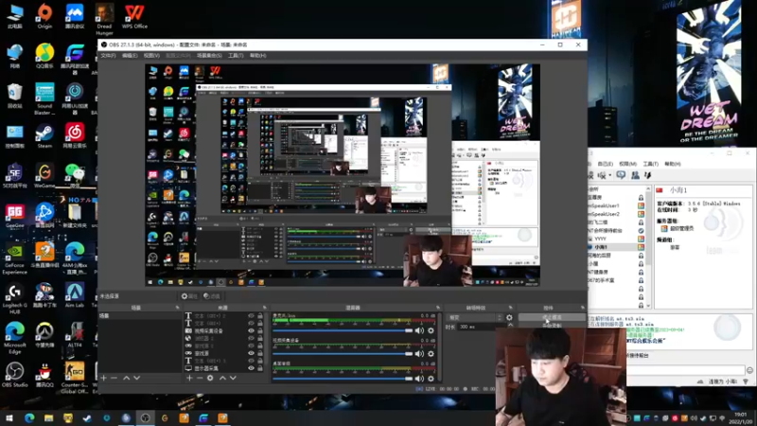Image resolution: width=757 pixels, height=426 pixels.
Task: Undock the 来源 panel via its header icon
Action: pyautogui.click(x=264, y=308)
